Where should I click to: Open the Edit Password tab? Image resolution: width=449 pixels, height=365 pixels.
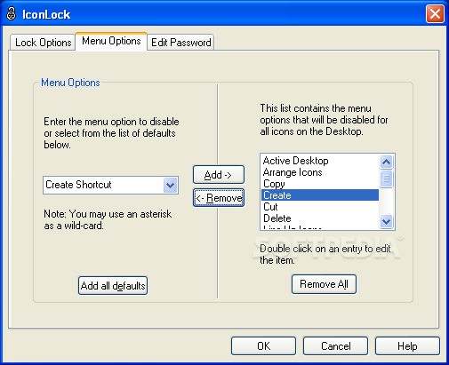(x=180, y=43)
